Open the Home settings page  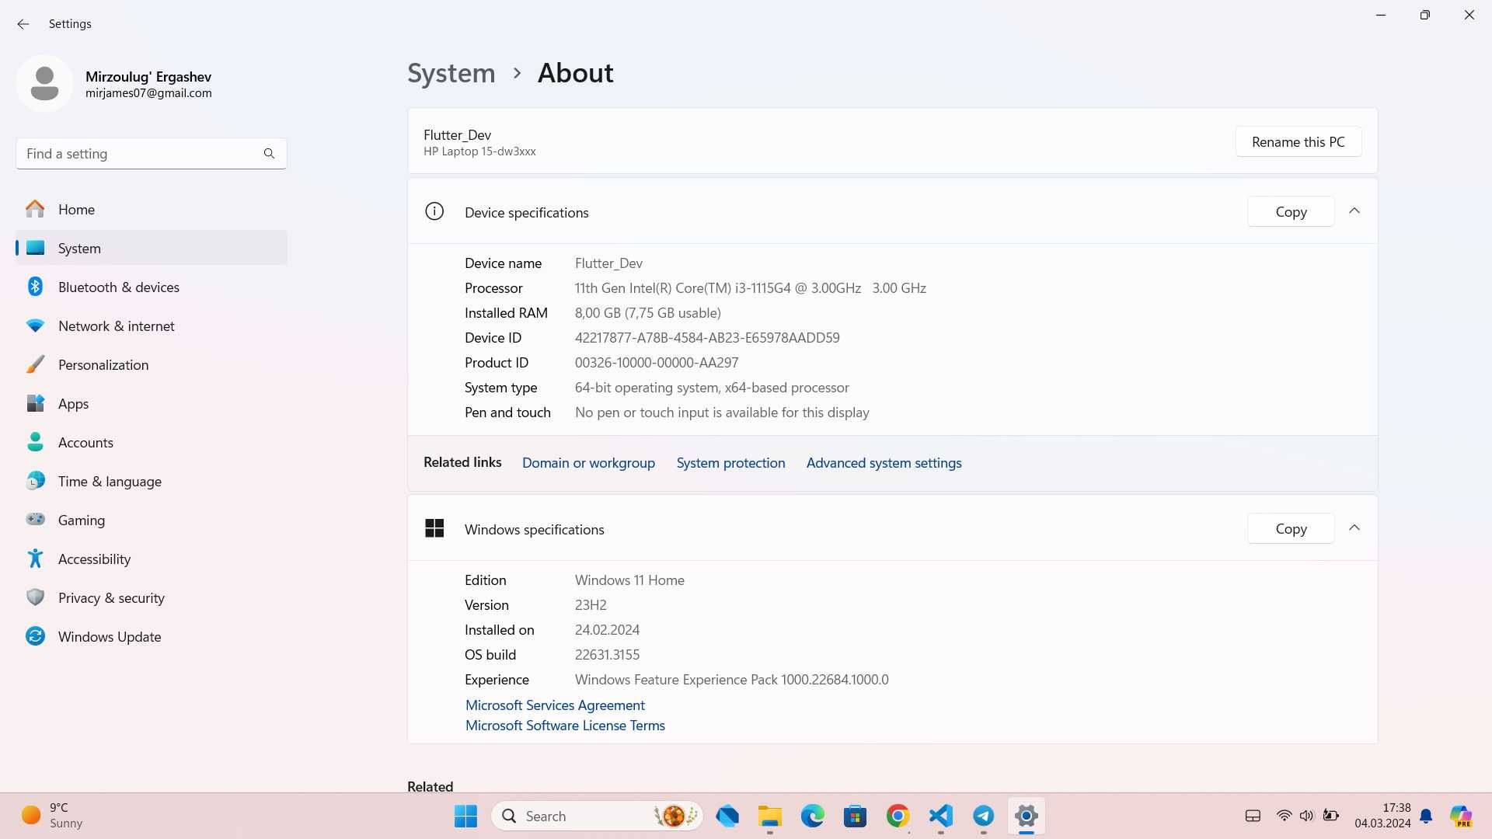(x=152, y=209)
